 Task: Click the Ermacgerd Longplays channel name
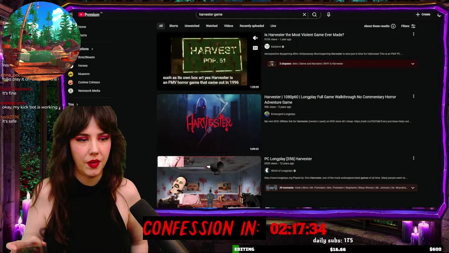pyautogui.click(x=283, y=114)
